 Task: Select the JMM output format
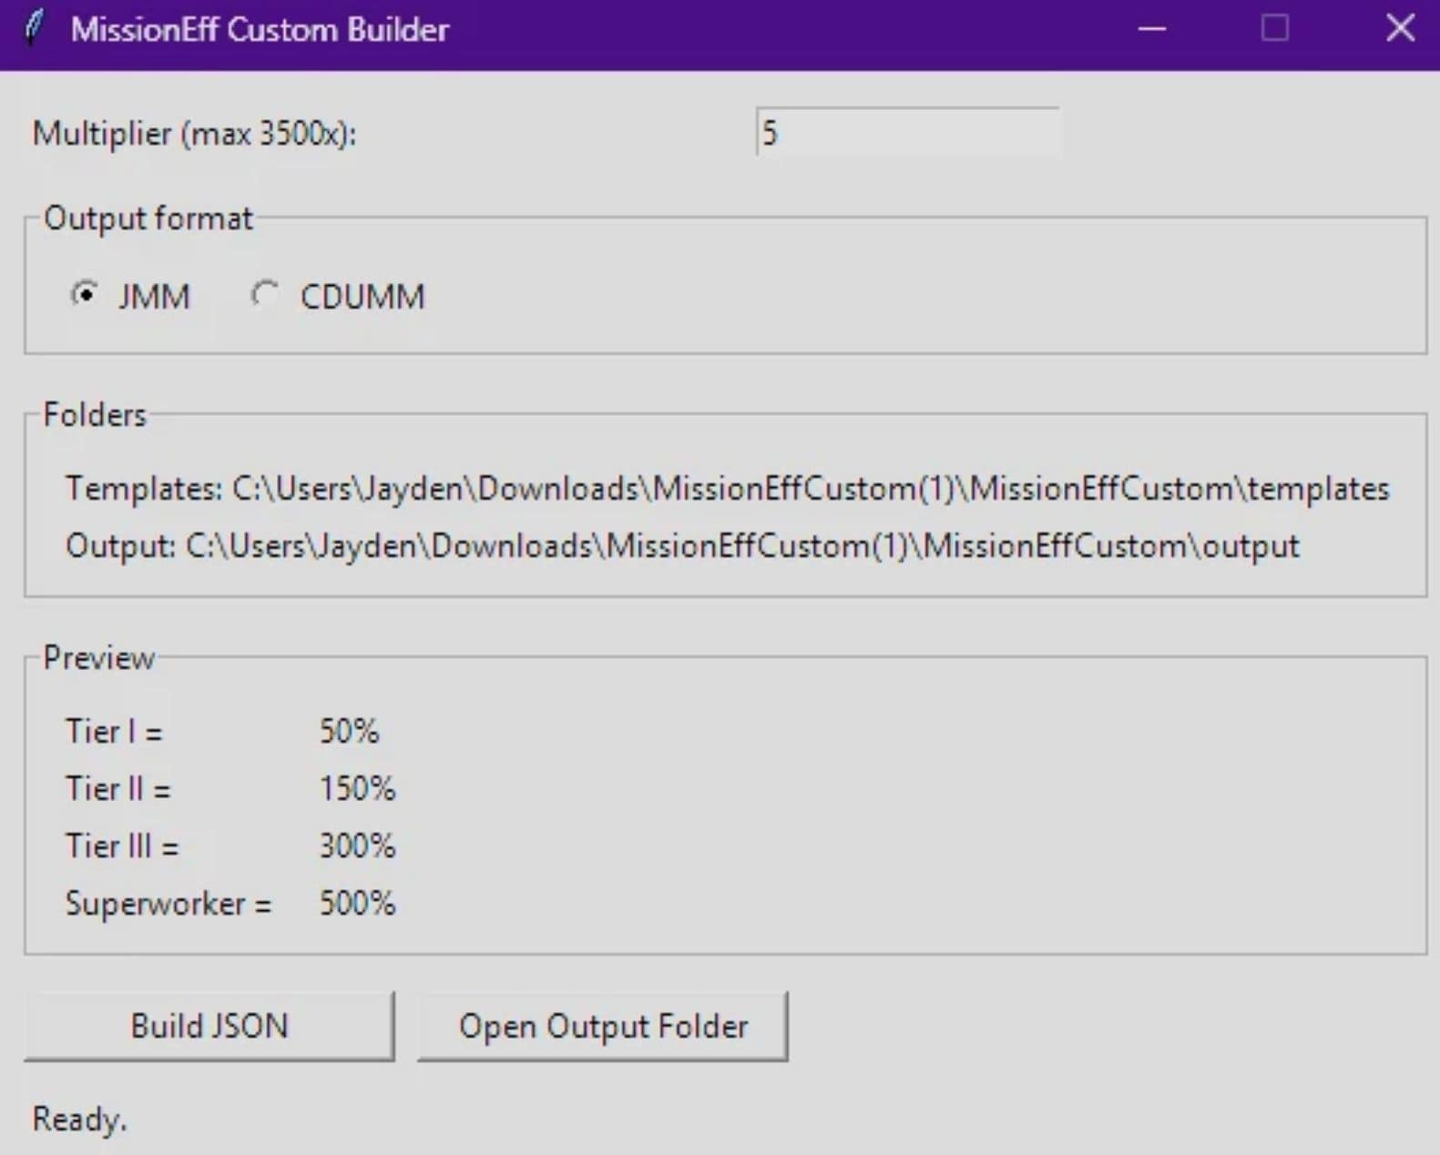(x=85, y=296)
